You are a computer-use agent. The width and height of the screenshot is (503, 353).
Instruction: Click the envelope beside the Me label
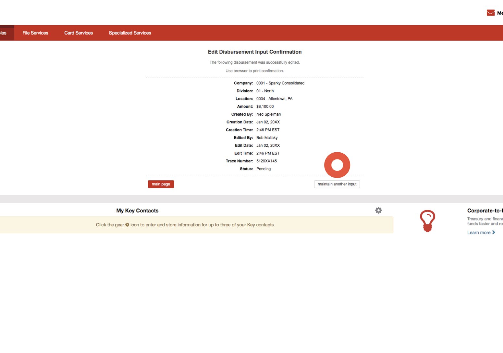490,12
